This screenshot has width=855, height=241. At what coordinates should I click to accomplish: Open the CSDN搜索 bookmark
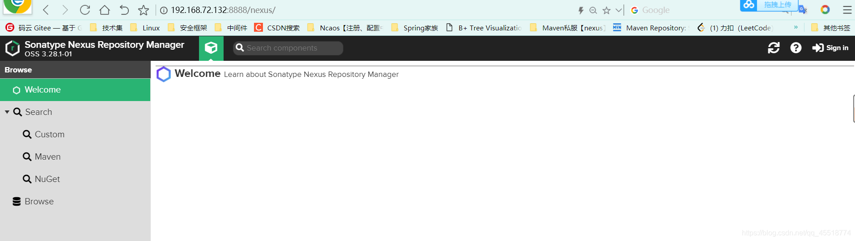pyautogui.click(x=277, y=28)
